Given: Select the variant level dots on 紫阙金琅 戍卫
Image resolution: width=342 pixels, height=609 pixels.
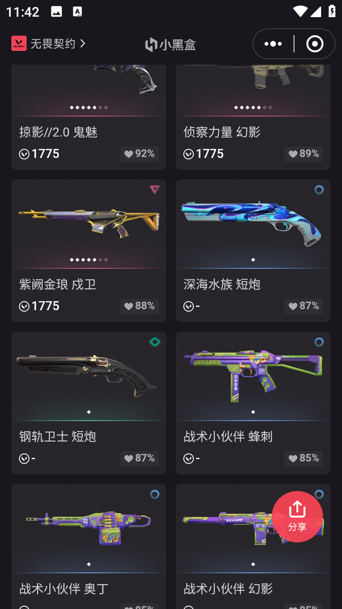Looking at the screenshot, I should 89,260.
